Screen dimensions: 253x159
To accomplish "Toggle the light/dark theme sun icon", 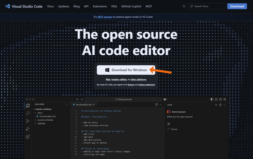I will coord(184,6).
